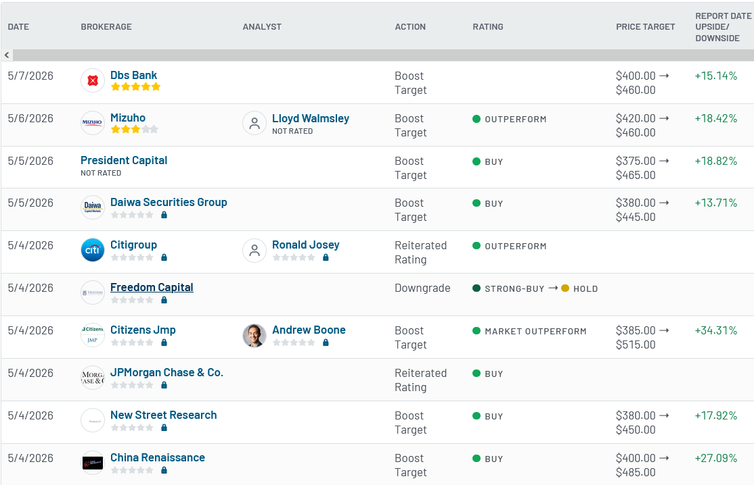The image size is (754, 485).
Task: Open analyst Ronald Josey's page
Action: [x=306, y=245]
